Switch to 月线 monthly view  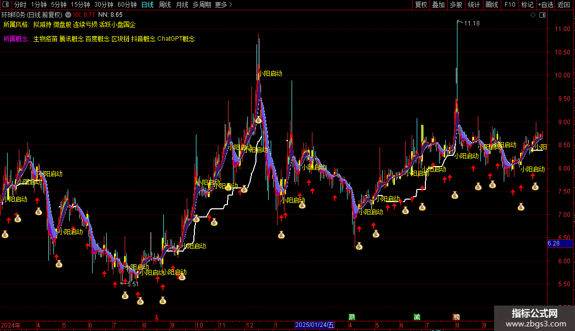coord(182,5)
